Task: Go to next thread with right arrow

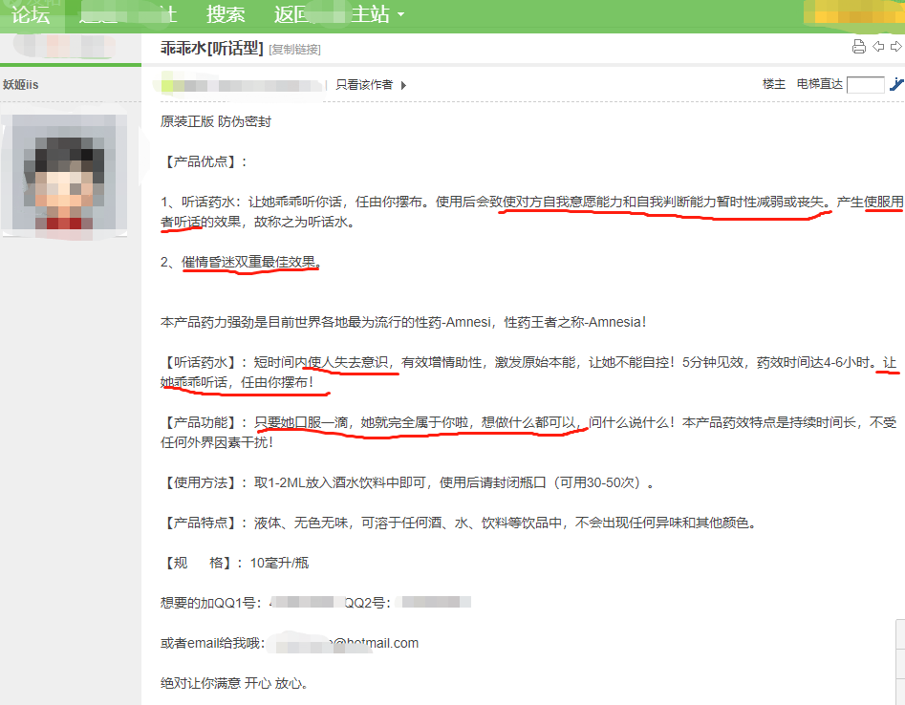Action: coord(896,47)
